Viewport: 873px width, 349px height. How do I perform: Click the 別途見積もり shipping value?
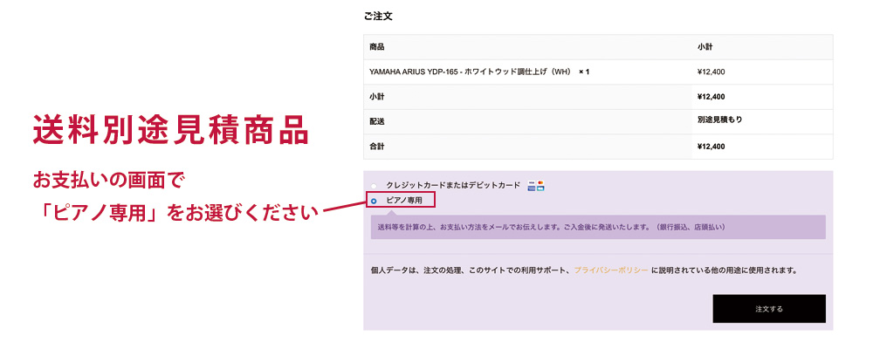(719, 120)
